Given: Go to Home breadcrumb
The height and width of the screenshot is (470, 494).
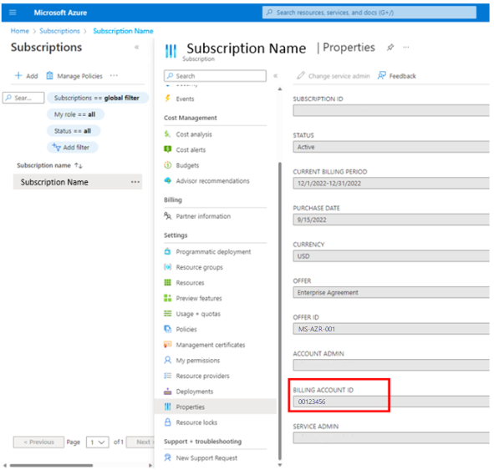Looking at the screenshot, I should pos(20,31).
